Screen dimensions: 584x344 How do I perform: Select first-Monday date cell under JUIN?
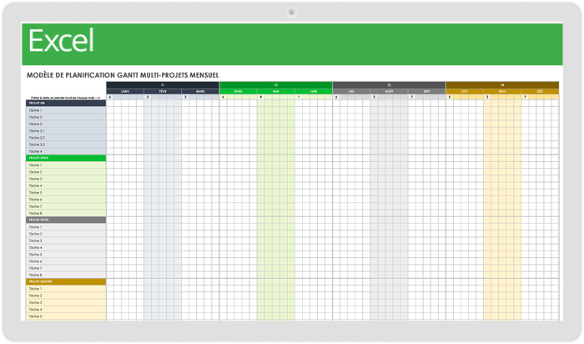pyautogui.click(x=299, y=97)
